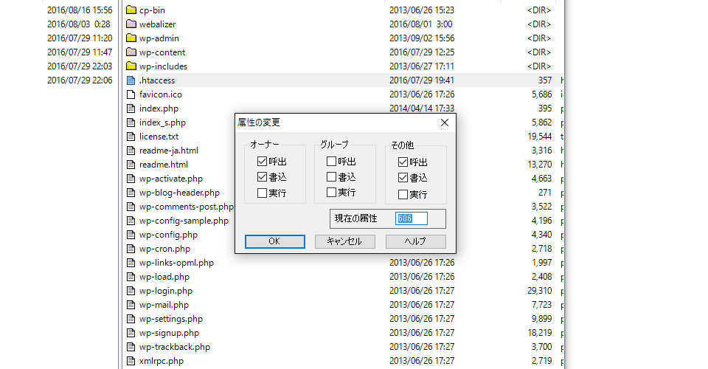
Task: Click the favicon.ico size 5,686
Action: coord(541,94)
